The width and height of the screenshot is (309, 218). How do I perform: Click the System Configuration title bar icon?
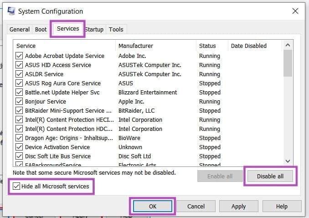[x=10, y=11]
